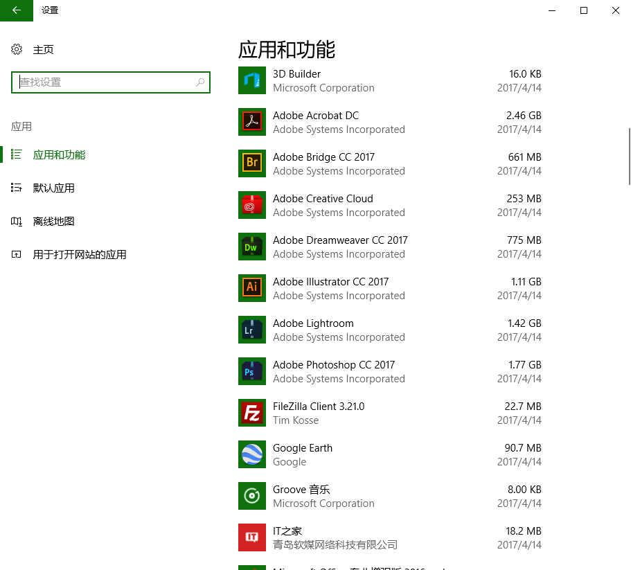
Task: Click the magnifier icon in the search box
Action: tap(200, 82)
